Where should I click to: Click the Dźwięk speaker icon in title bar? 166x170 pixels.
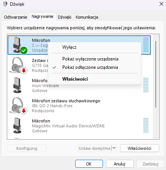(5, 4)
